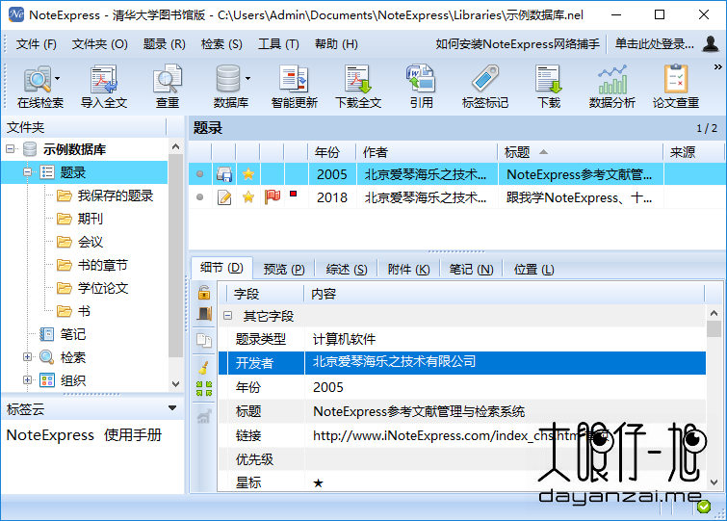The image size is (727, 521).
Task: Sort records by 年份 column header
Action: click(332, 152)
